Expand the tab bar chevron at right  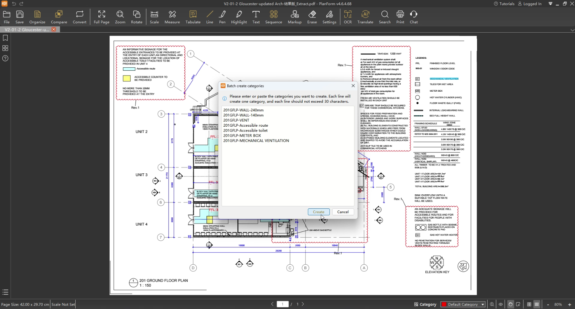(572, 30)
